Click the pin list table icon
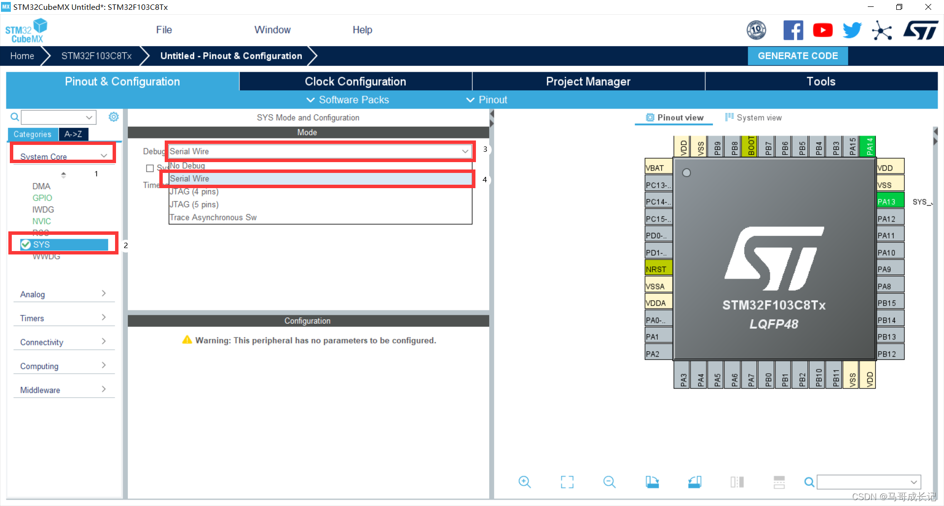944x506 pixels. point(779,482)
